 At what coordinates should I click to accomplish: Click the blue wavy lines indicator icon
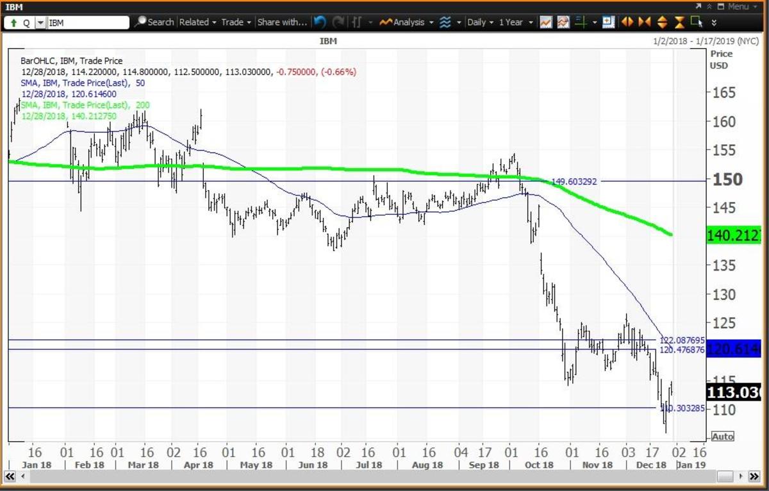click(x=445, y=22)
